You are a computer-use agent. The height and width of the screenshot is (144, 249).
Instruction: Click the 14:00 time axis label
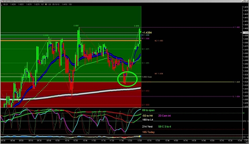(x=176, y=140)
